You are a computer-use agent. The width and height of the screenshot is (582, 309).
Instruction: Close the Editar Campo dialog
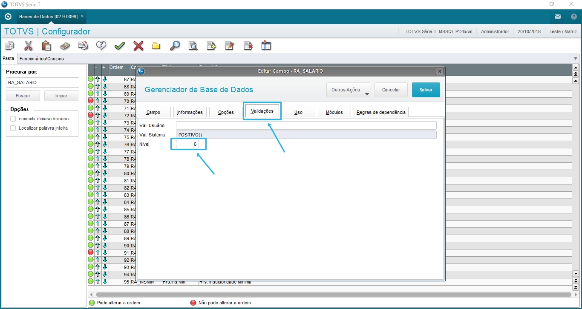tap(440, 71)
